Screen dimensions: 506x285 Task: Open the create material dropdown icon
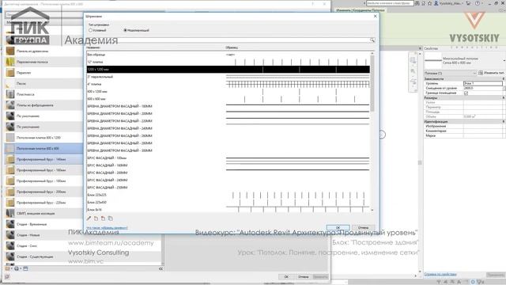click(x=17, y=268)
